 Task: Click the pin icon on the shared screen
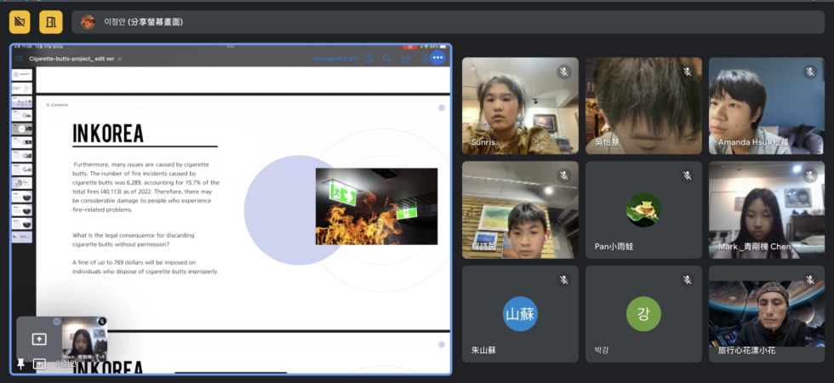[21, 364]
